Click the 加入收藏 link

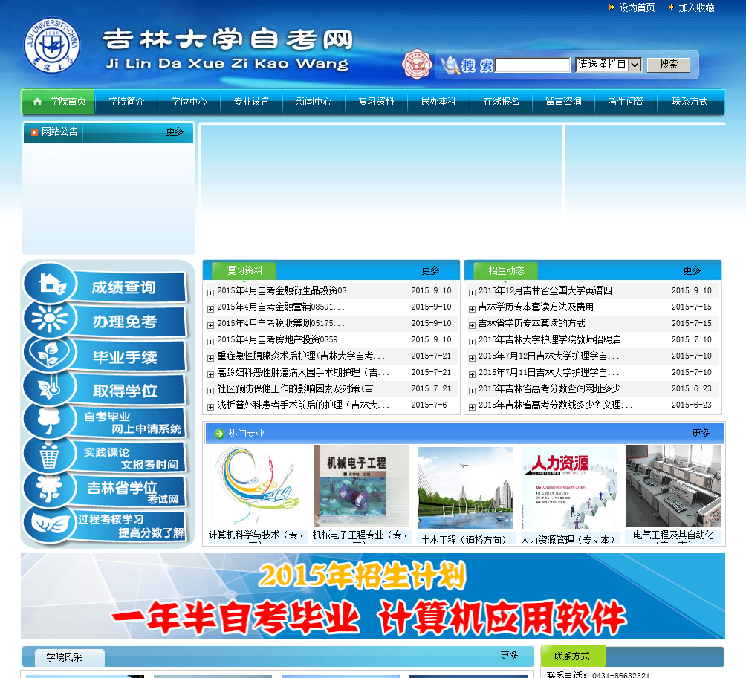(696, 7)
